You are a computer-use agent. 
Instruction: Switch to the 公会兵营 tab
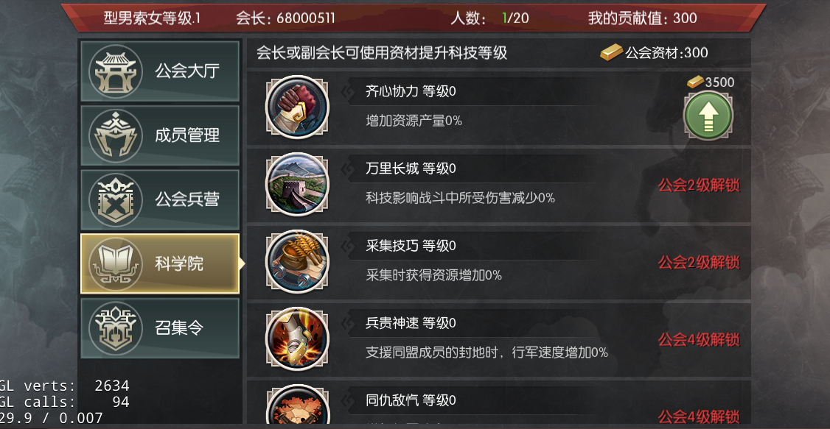[x=160, y=199]
